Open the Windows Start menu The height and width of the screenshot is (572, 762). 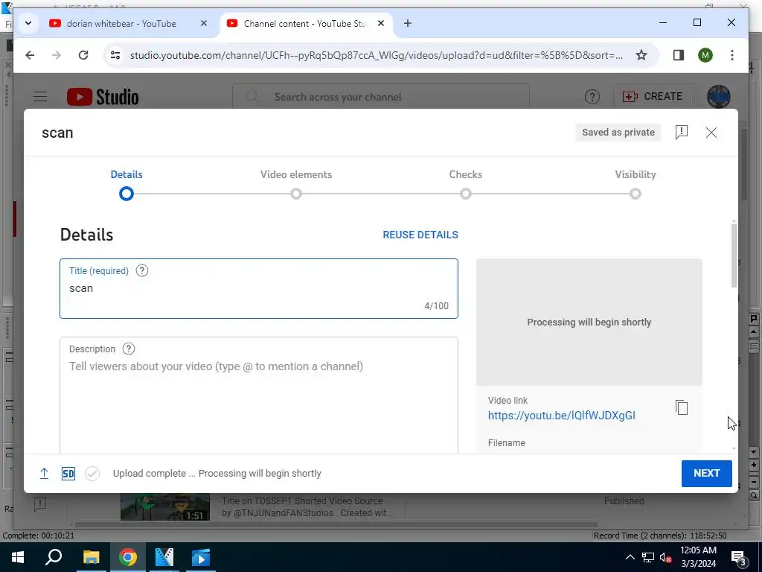[x=18, y=557]
